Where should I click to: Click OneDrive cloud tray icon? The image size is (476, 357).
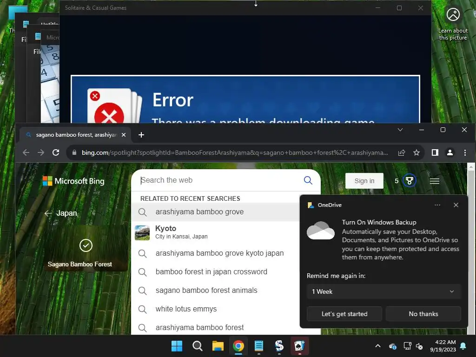point(392,346)
